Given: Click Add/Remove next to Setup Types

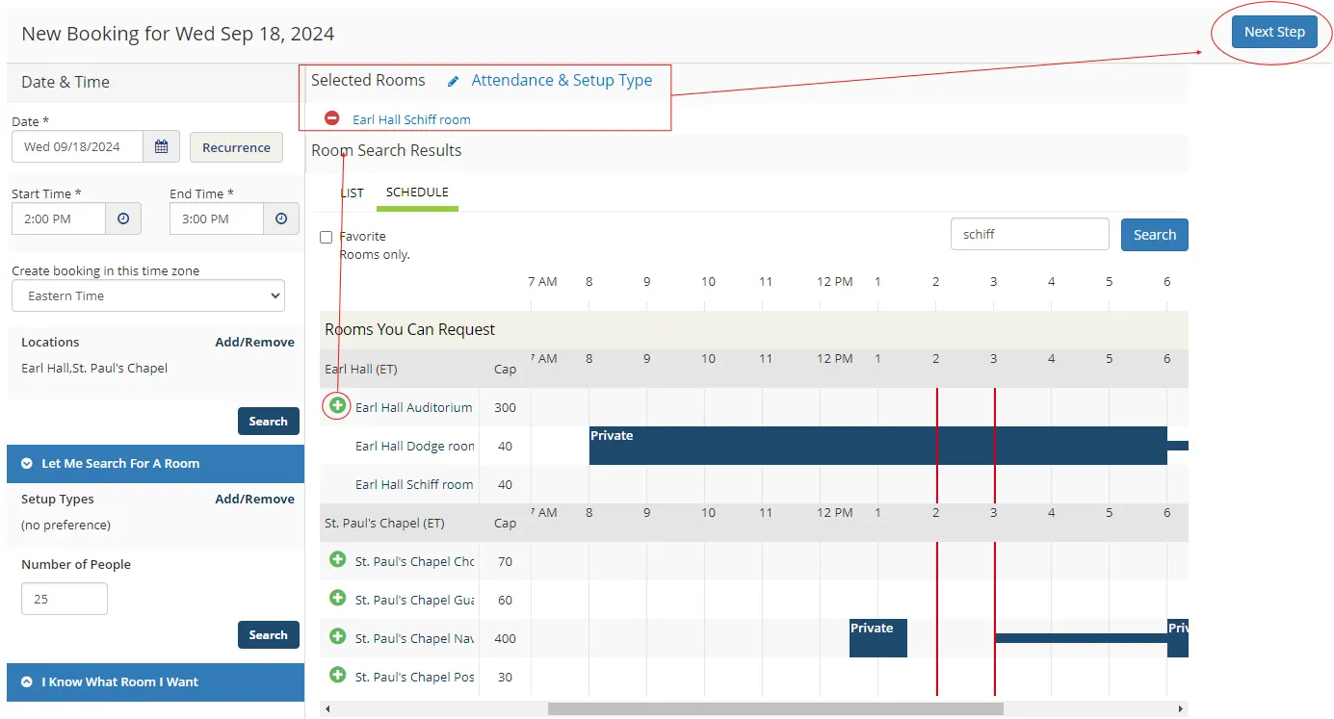Looking at the screenshot, I should pos(254,499).
